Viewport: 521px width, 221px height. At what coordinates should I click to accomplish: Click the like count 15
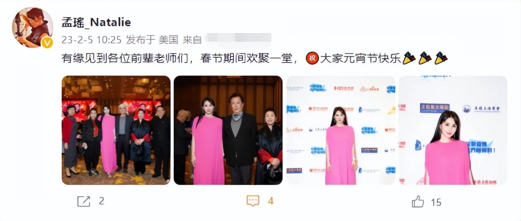436,202
